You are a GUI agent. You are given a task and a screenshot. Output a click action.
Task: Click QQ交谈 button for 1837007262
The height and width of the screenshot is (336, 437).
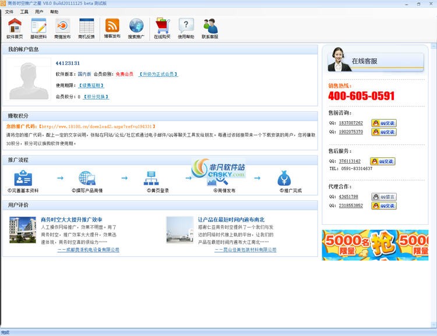[384, 123]
